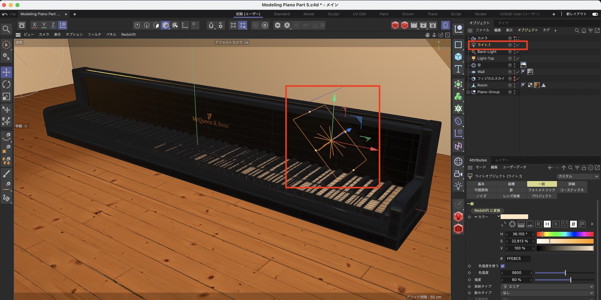Click the Text spline tool icon
This screenshot has height=300, width=601.
pyautogui.click(x=458, y=69)
